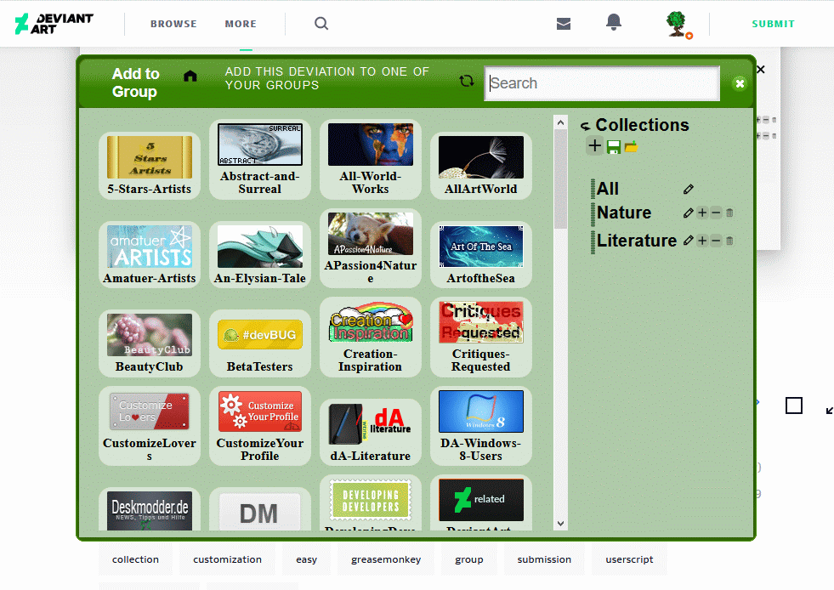Screen dimensions: 834x590
Task: Add a new collection with plus icon
Action: (x=594, y=145)
